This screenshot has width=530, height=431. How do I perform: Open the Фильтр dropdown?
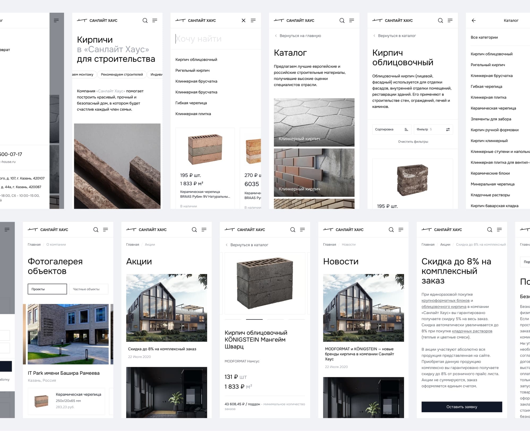pyautogui.click(x=433, y=129)
